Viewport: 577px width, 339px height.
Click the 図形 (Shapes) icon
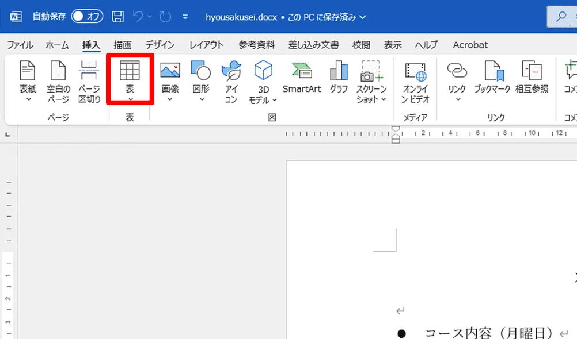[x=201, y=71]
